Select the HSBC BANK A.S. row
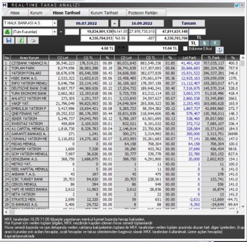The height and width of the screenshot is (242, 247). coord(122,78)
